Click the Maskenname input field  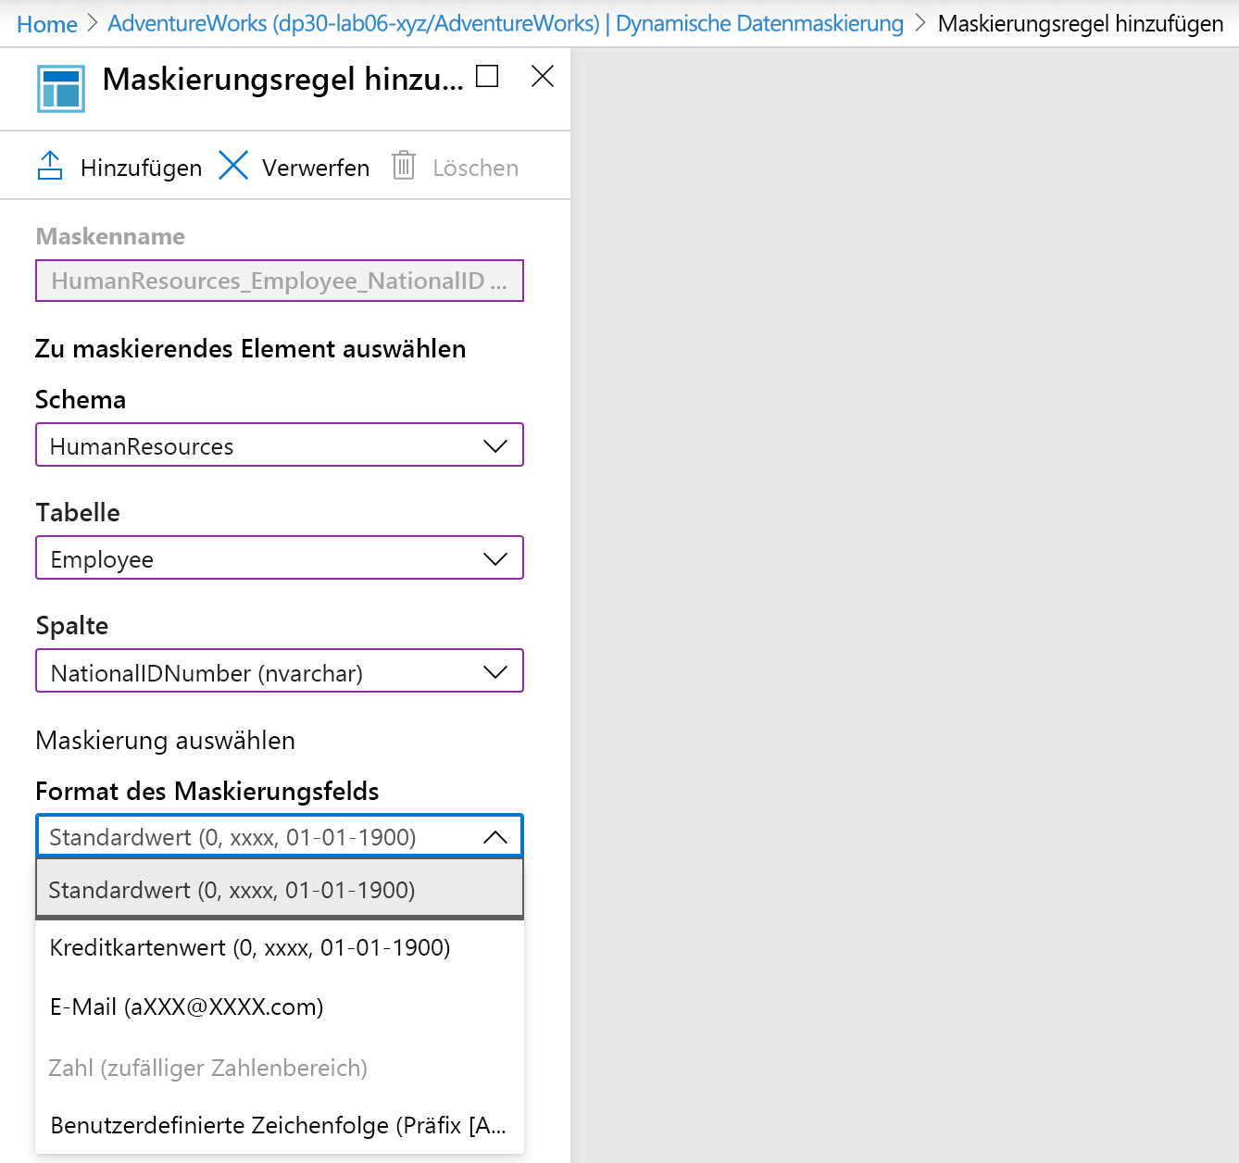(278, 281)
